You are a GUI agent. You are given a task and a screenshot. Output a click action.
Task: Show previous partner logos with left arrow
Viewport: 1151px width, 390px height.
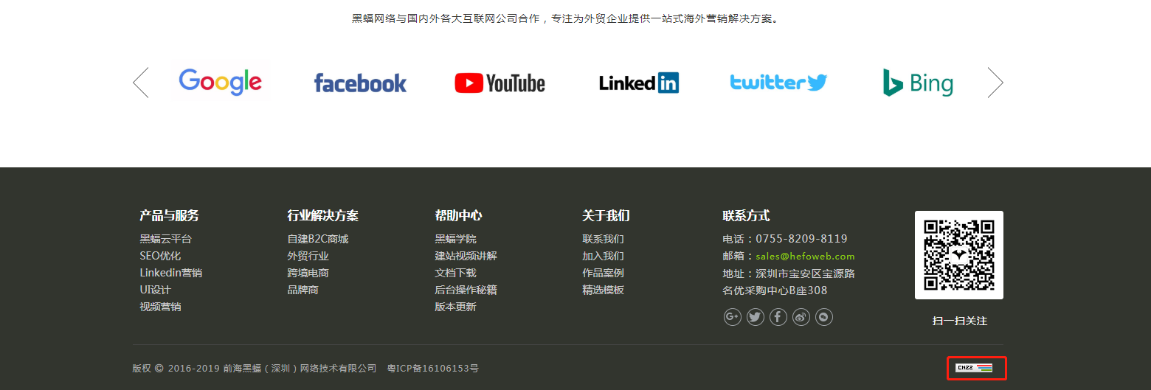pyautogui.click(x=141, y=83)
